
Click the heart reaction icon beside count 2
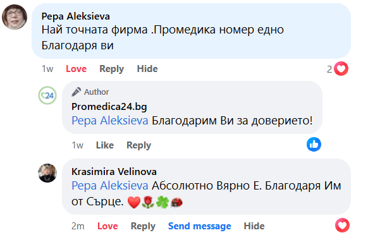point(341,69)
